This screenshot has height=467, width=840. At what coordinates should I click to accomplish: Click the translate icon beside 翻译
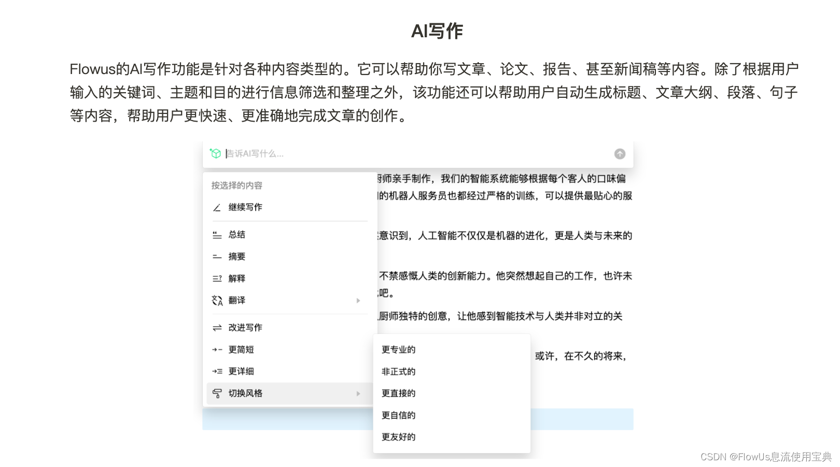pyautogui.click(x=217, y=300)
